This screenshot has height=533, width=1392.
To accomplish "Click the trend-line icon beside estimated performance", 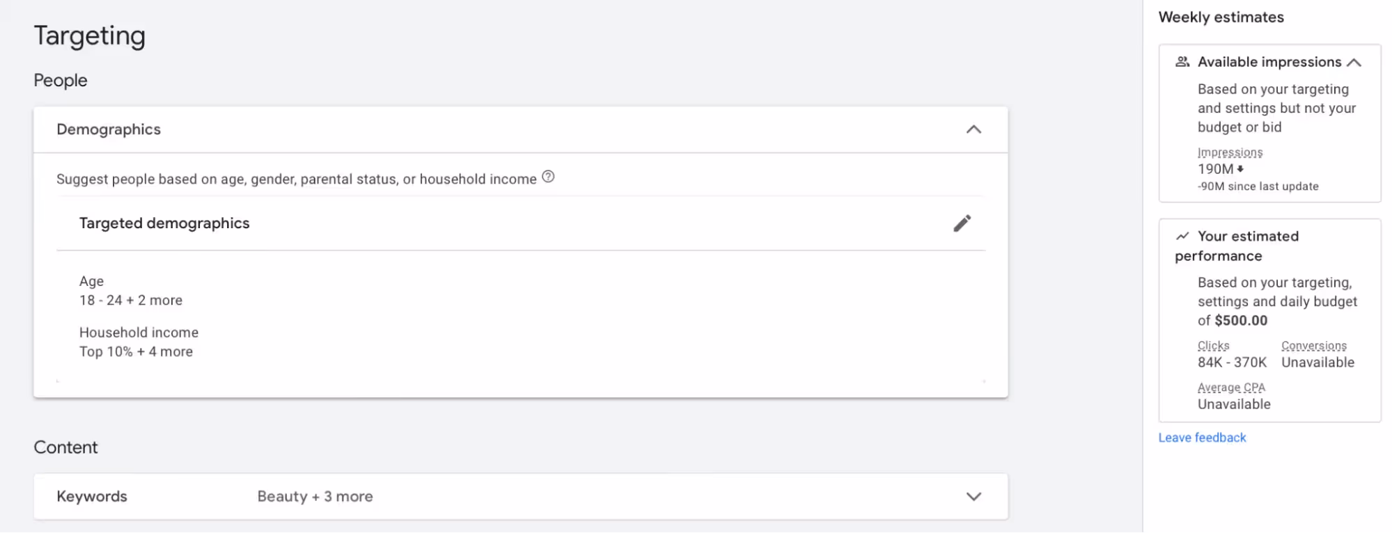I will point(1180,236).
